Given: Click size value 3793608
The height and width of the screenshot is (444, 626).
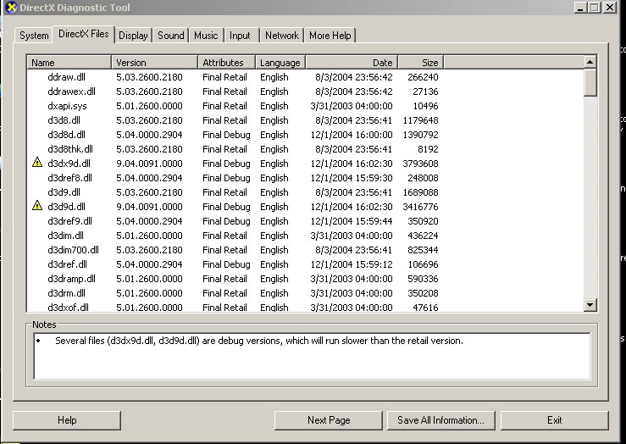Looking at the screenshot, I should click(x=420, y=164).
